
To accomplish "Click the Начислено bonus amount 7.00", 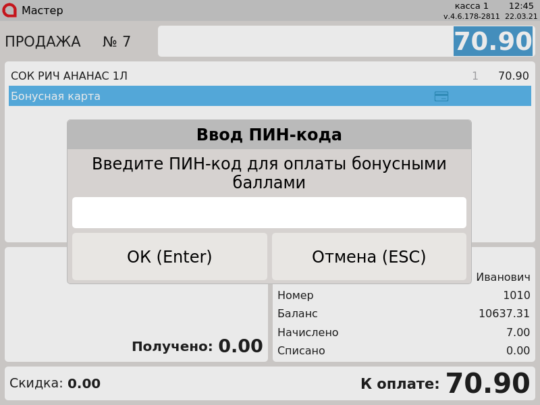I will pyautogui.click(x=518, y=333).
